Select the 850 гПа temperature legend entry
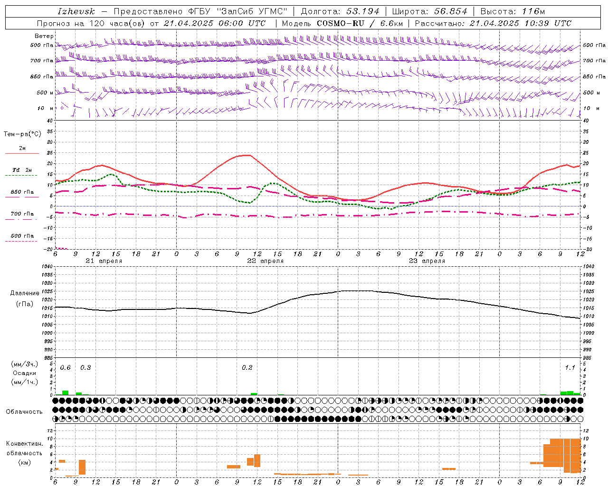This screenshot has height=486, width=608. pyautogui.click(x=22, y=192)
